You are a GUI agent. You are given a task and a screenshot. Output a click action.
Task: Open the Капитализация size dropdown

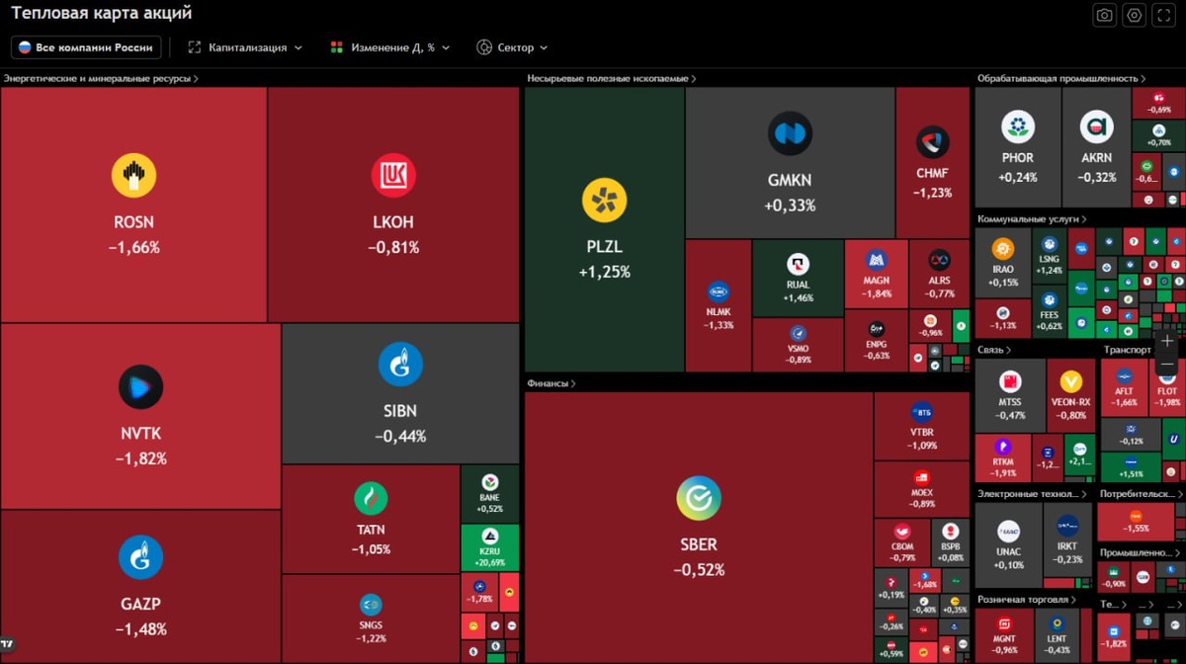(245, 47)
